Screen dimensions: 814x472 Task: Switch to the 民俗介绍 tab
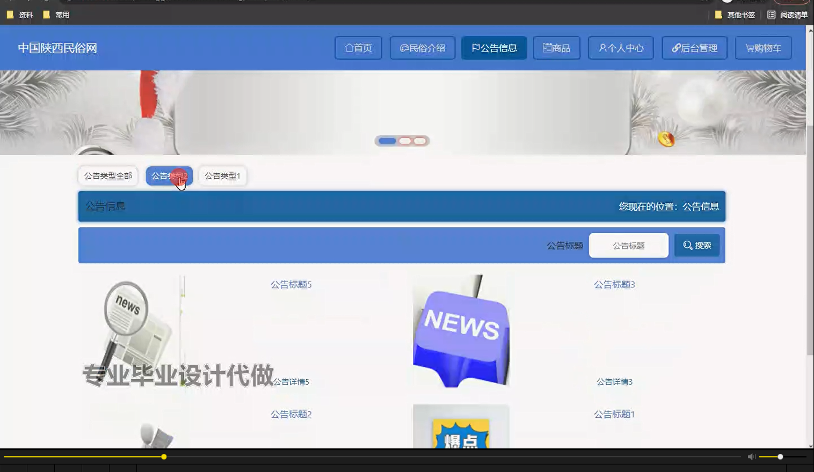point(422,48)
